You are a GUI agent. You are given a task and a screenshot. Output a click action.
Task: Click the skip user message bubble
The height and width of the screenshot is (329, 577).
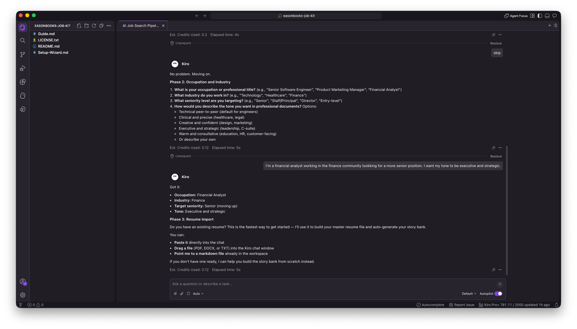497,53
